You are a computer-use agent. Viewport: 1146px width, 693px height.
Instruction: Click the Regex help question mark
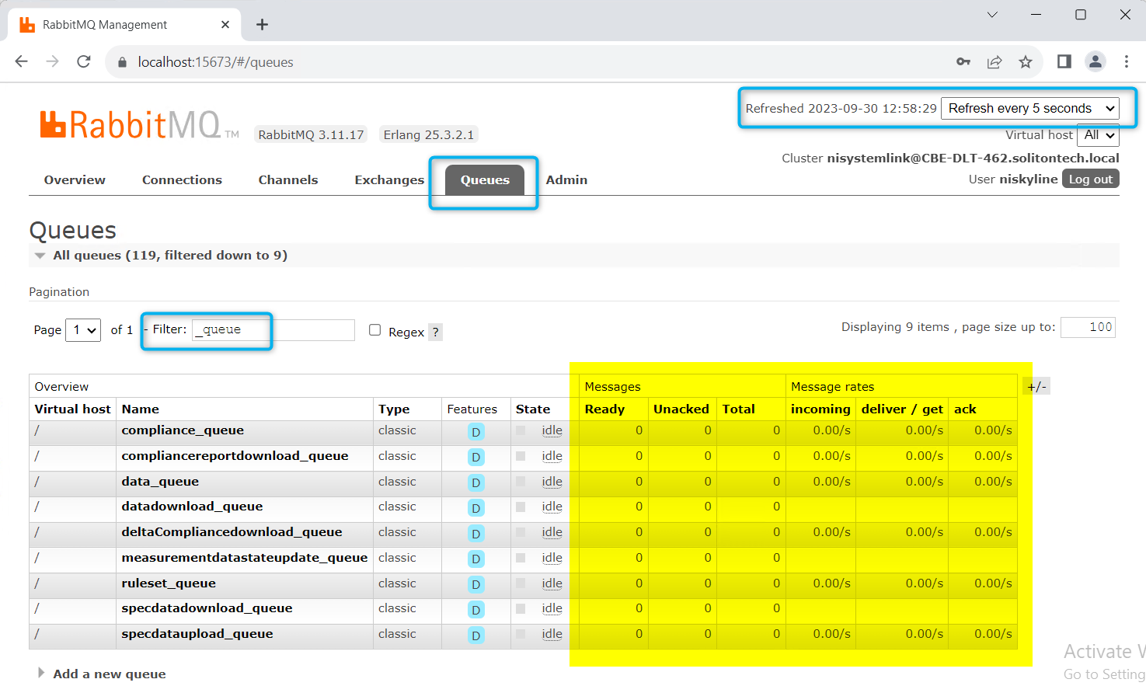pyautogui.click(x=436, y=332)
